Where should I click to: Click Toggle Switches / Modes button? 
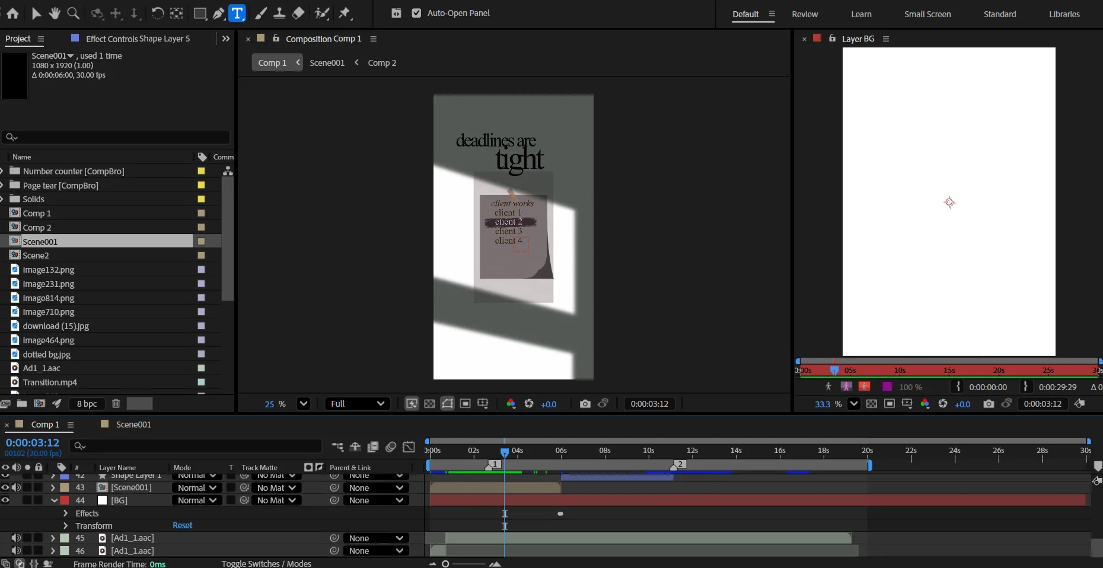pos(266,563)
